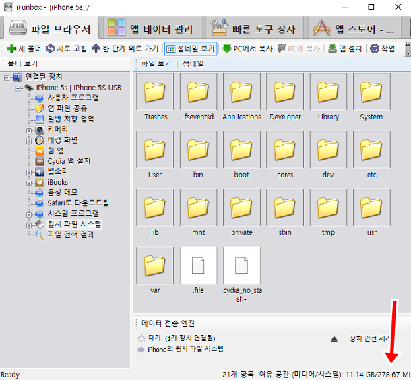Screen dimensions: 411x380
Task: Toggle 썸네일 보기 thumbnail view
Action: tap(191, 49)
